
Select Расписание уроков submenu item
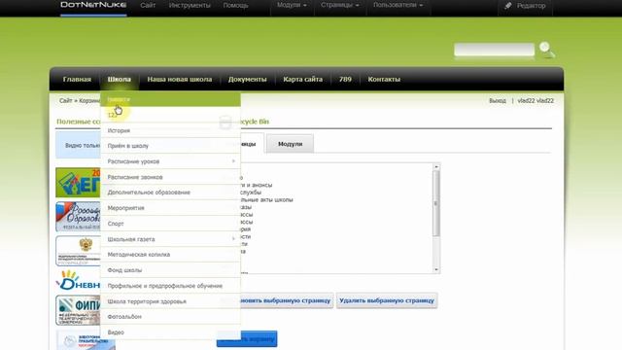click(x=171, y=161)
